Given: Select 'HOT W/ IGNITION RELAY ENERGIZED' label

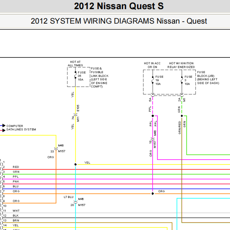Looking at the screenshot, I should tap(181, 65).
